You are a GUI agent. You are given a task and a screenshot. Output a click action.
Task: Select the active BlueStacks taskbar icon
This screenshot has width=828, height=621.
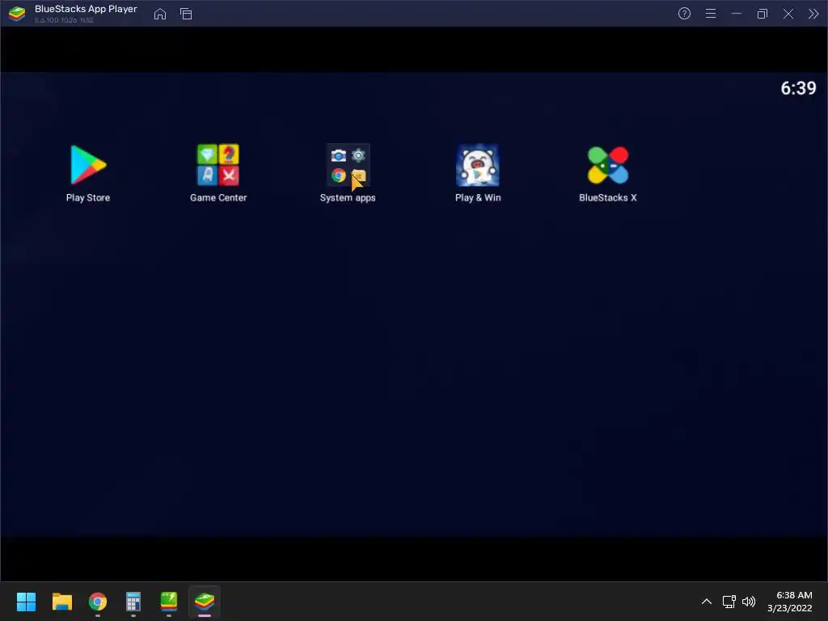click(205, 602)
